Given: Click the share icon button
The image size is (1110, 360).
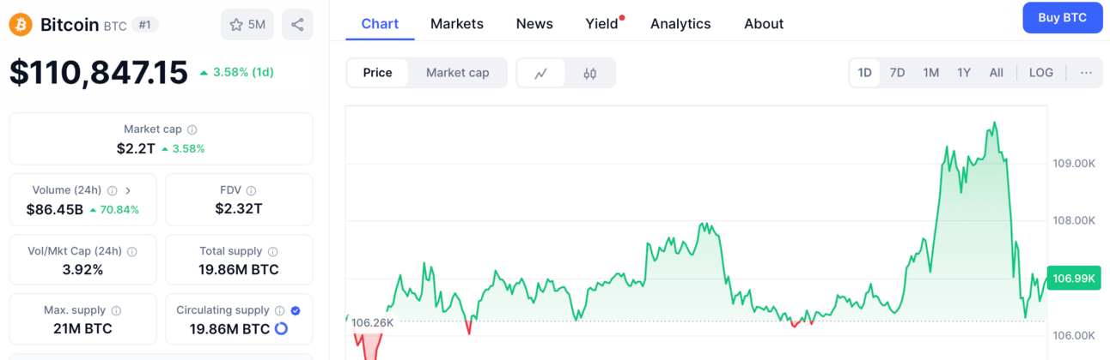Looking at the screenshot, I should tap(297, 25).
